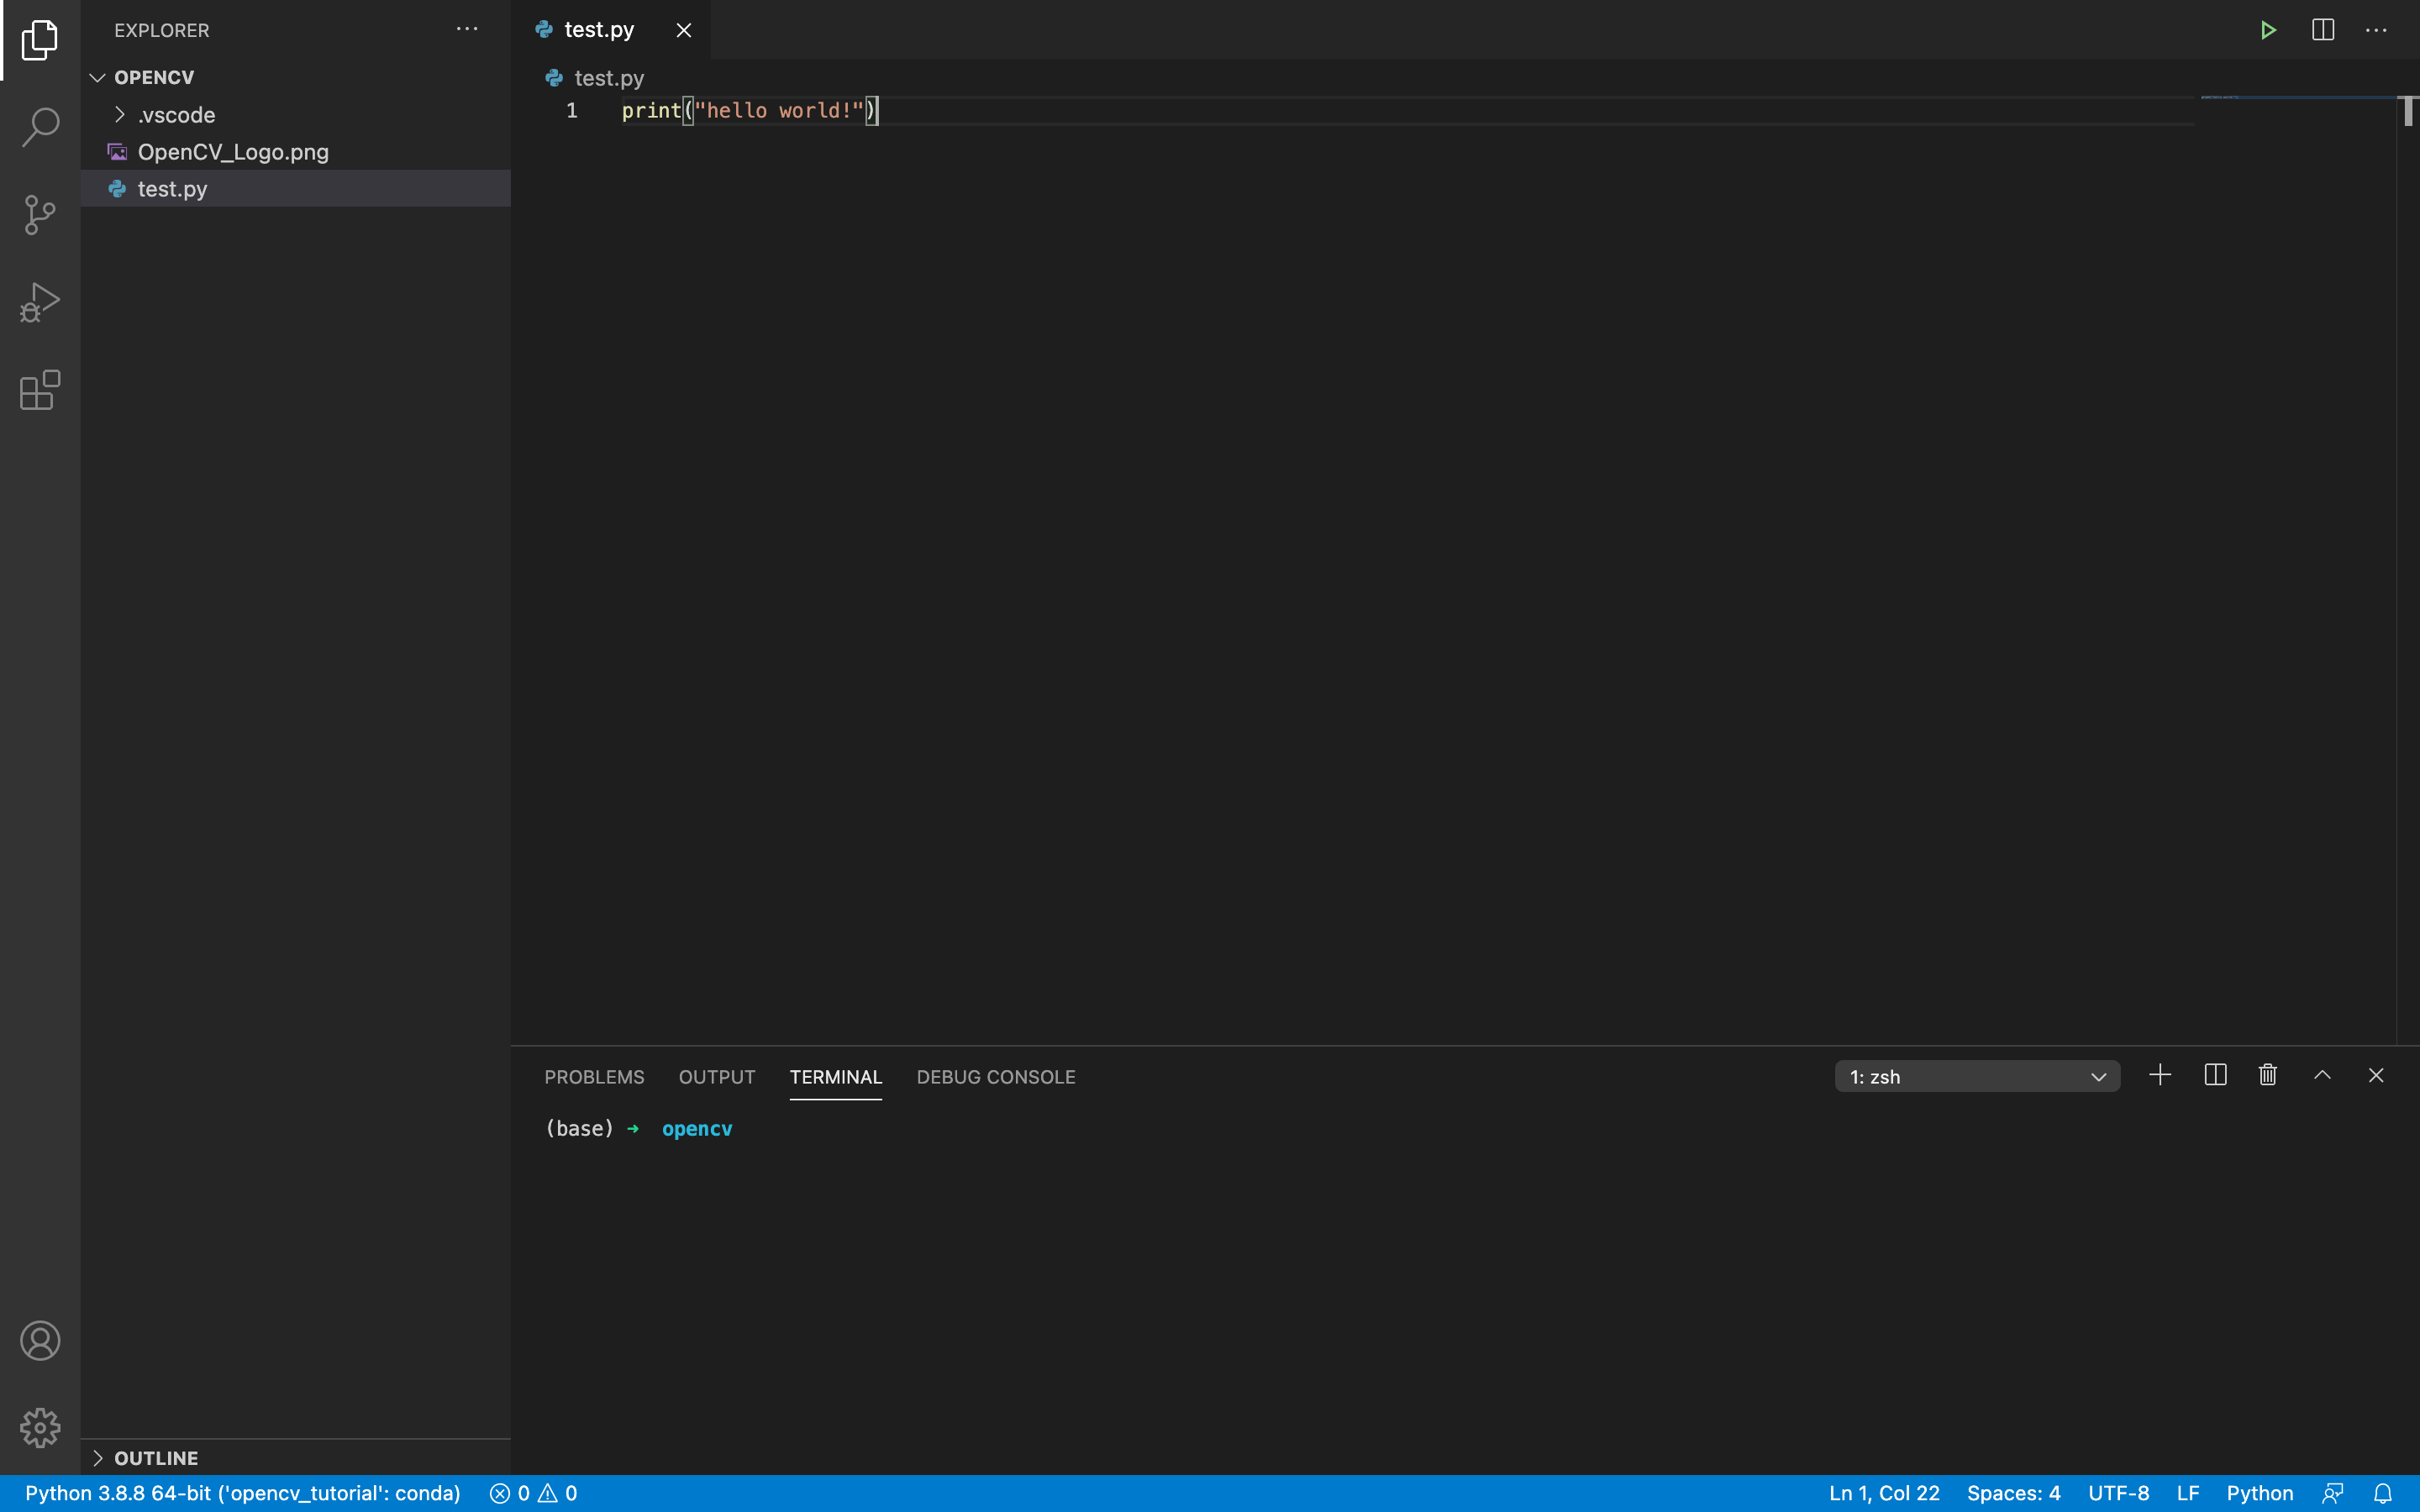This screenshot has height=1512, width=2420.
Task: Create a new terminal with plus icon
Action: (x=2160, y=1075)
